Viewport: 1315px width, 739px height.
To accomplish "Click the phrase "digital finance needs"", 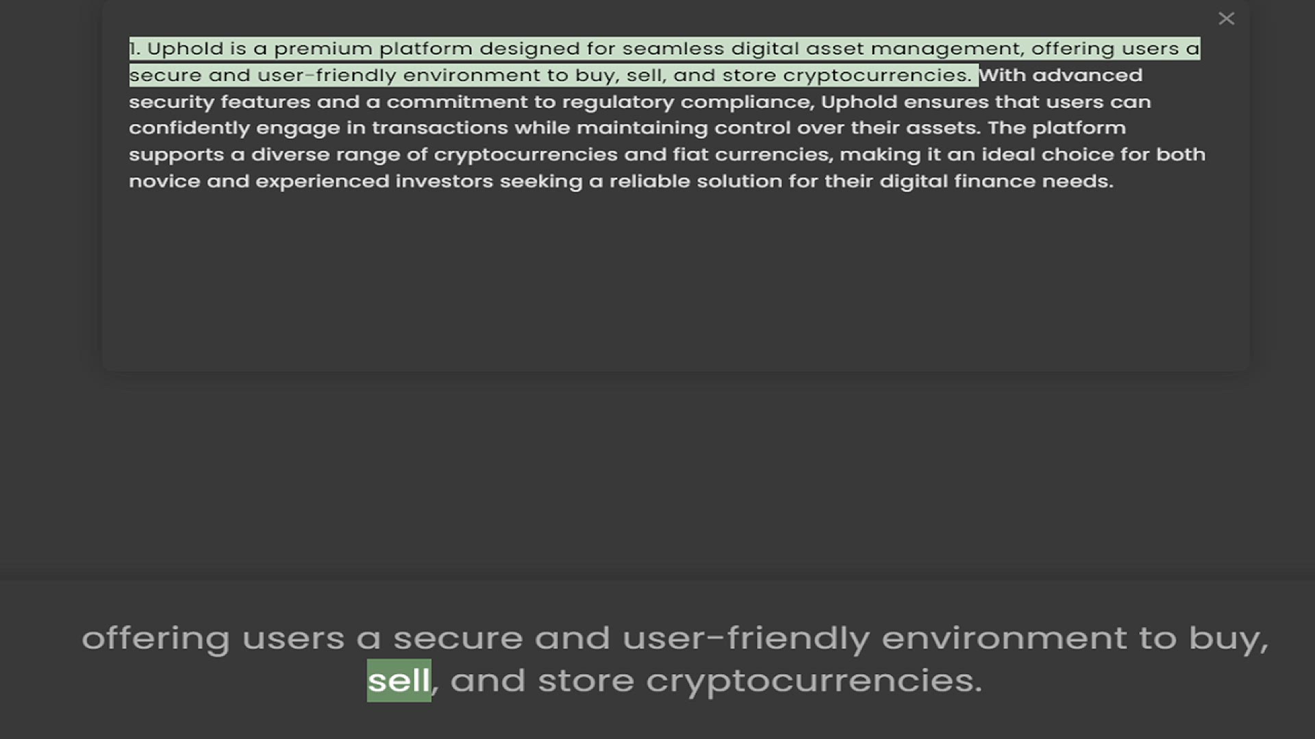I will [997, 181].
